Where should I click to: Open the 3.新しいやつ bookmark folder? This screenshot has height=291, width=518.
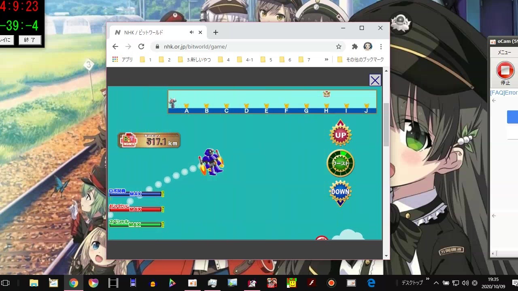(x=195, y=59)
